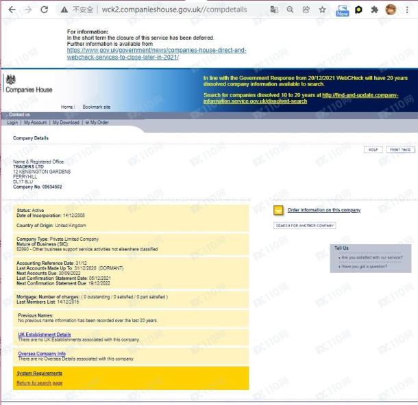Viewport: 418px width, 405px height.
Task: Click the address bar URL field
Action: (x=174, y=10)
